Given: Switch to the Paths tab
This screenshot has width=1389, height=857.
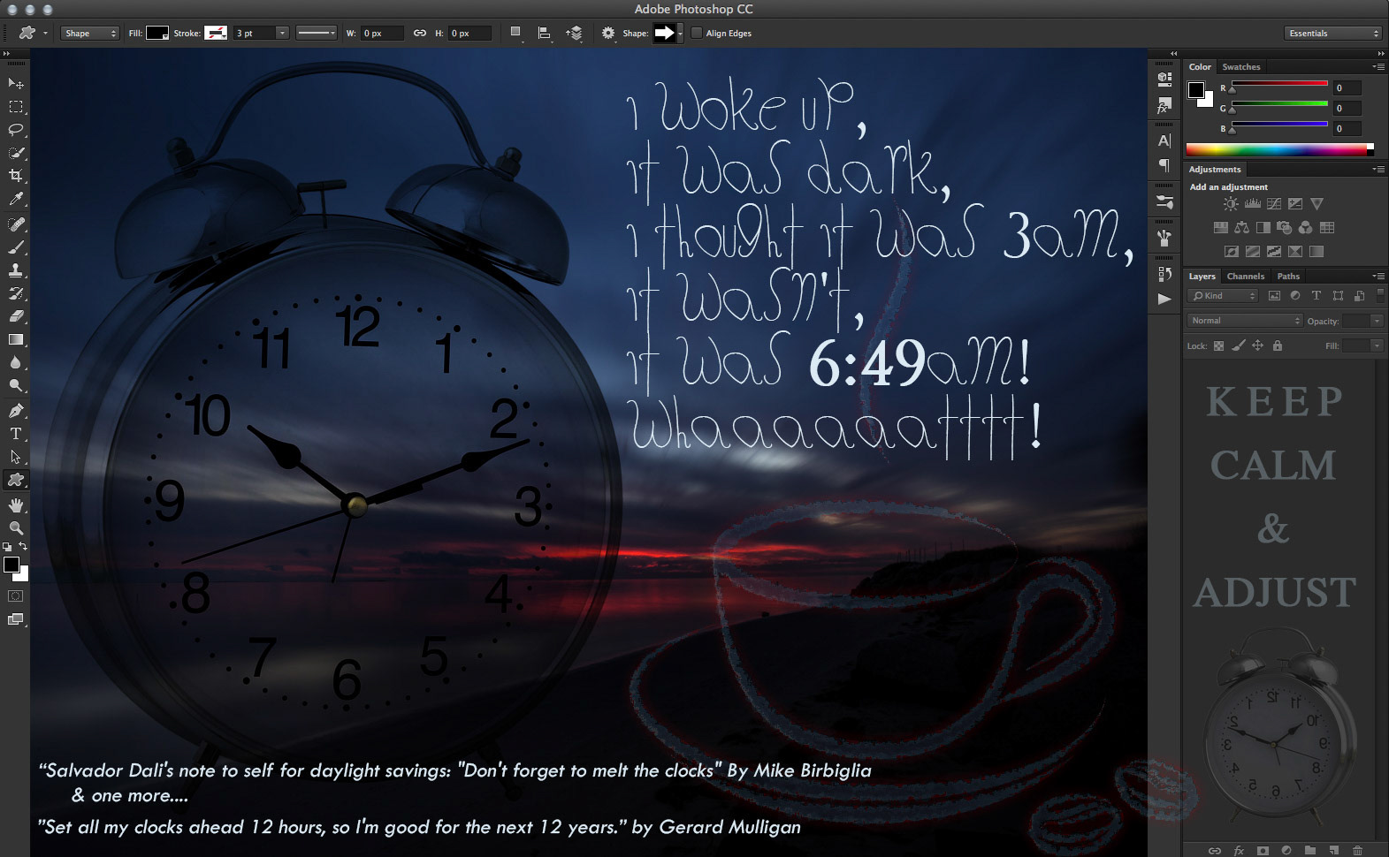Looking at the screenshot, I should click(1288, 277).
